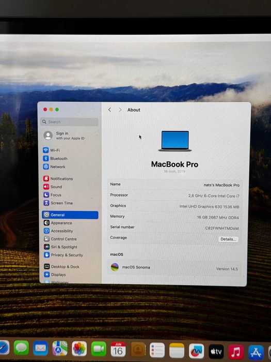Click Version 14.5 text

click(227, 269)
